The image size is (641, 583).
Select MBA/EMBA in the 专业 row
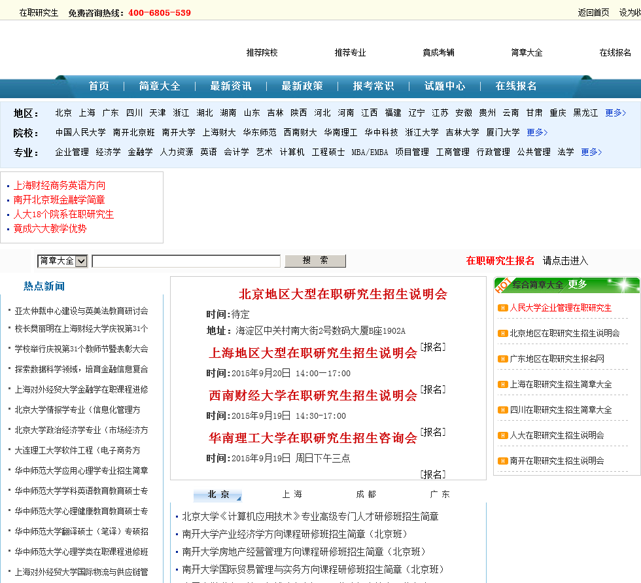click(370, 152)
